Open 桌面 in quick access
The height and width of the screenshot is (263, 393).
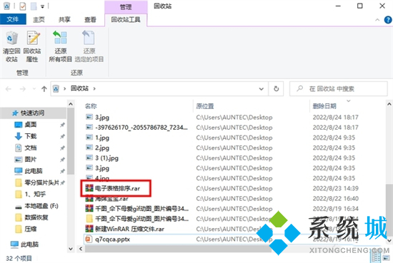click(x=31, y=125)
